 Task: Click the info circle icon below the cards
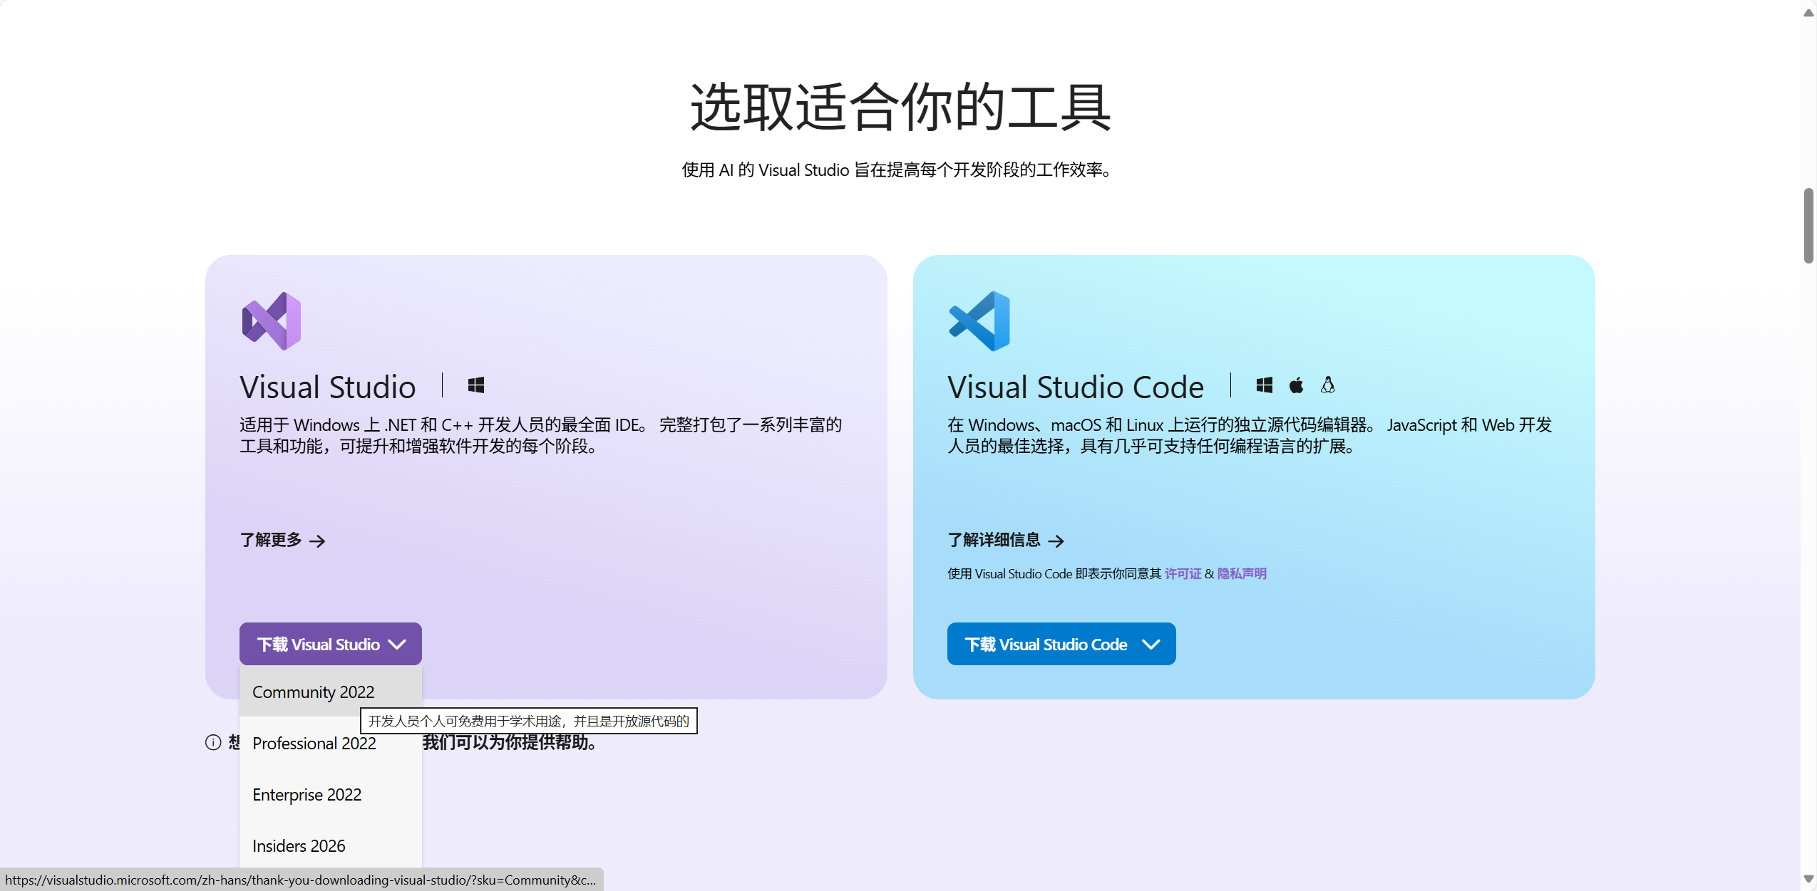point(213,742)
